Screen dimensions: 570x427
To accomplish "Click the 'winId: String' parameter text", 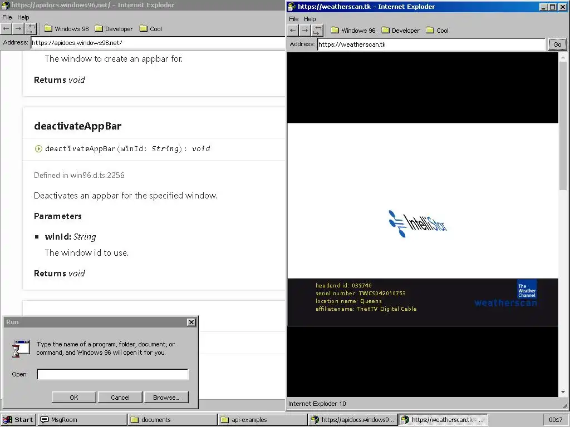I will [x=71, y=237].
